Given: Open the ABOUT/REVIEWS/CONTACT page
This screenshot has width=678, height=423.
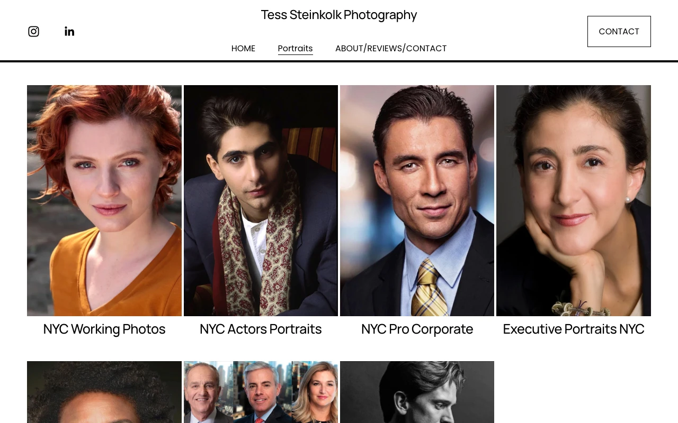Looking at the screenshot, I should point(391,48).
